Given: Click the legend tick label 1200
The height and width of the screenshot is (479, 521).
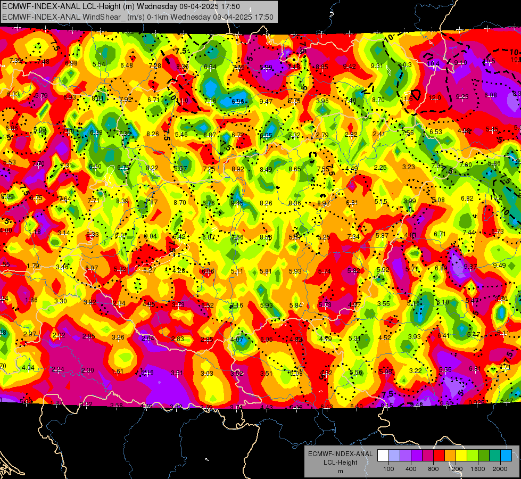Looking at the screenshot, I should coord(455,469).
